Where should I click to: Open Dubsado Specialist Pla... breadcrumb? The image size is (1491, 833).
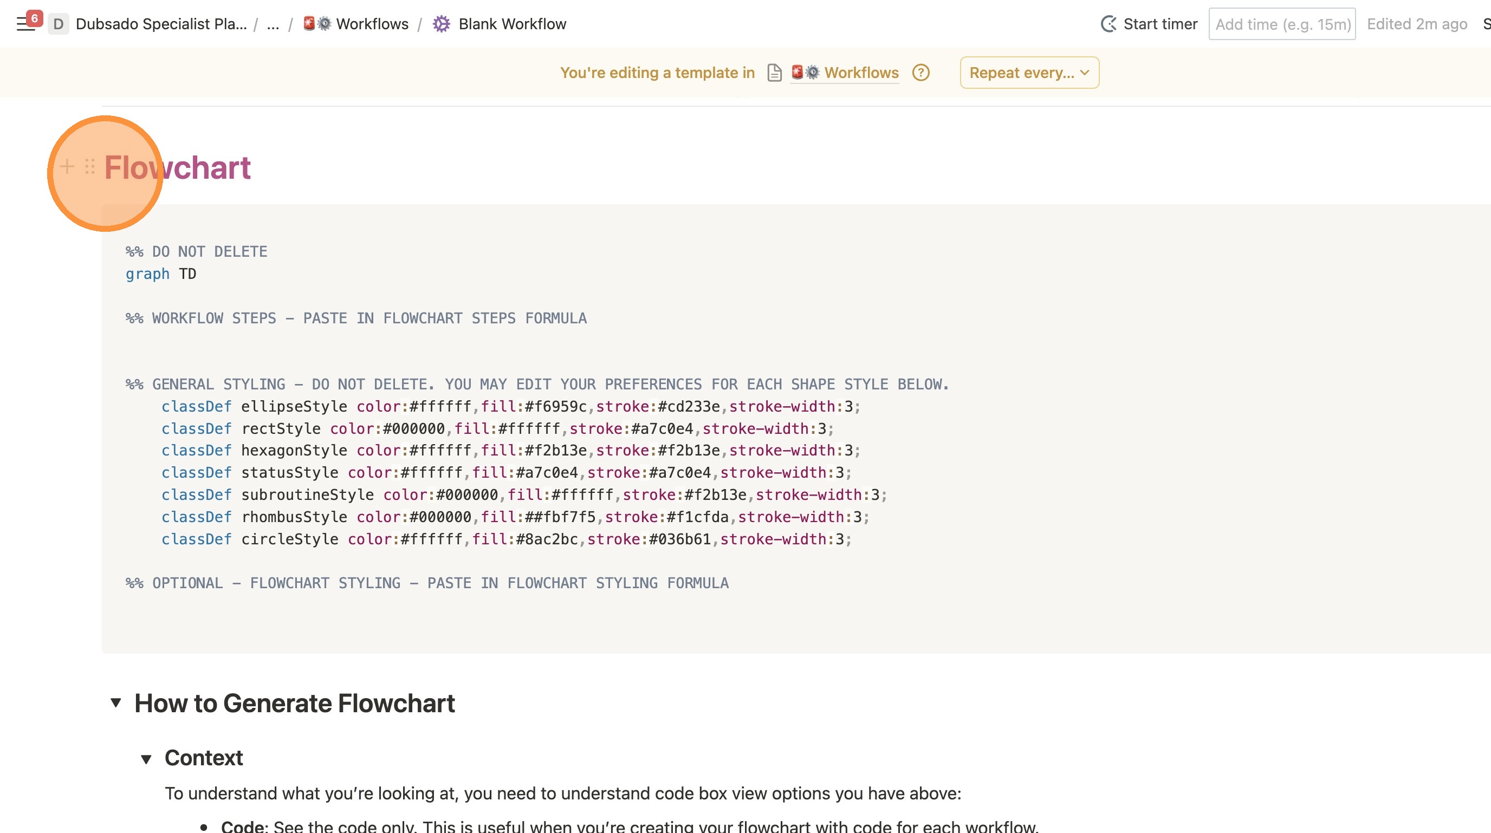(161, 24)
